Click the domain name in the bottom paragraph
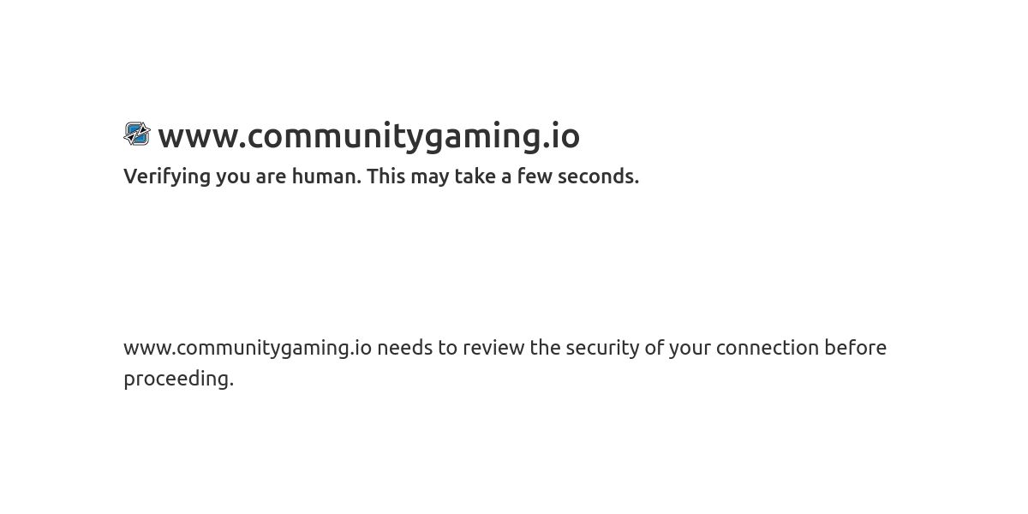The image size is (1028, 514). pos(248,348)
